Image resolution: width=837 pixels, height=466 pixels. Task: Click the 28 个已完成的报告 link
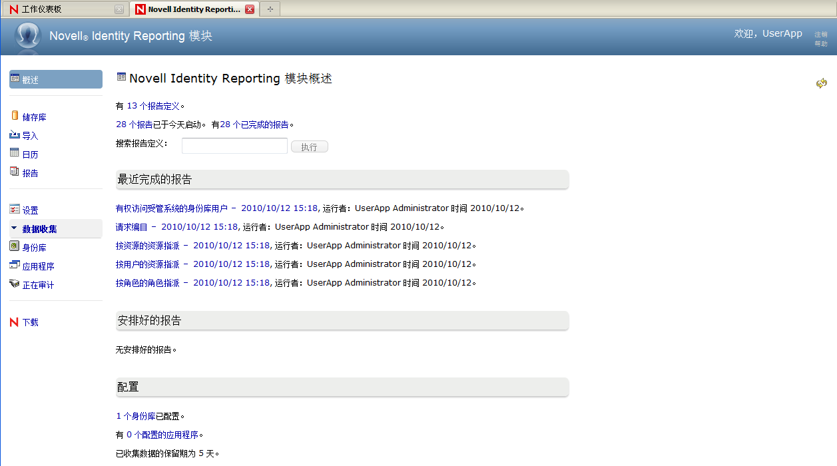254,124
